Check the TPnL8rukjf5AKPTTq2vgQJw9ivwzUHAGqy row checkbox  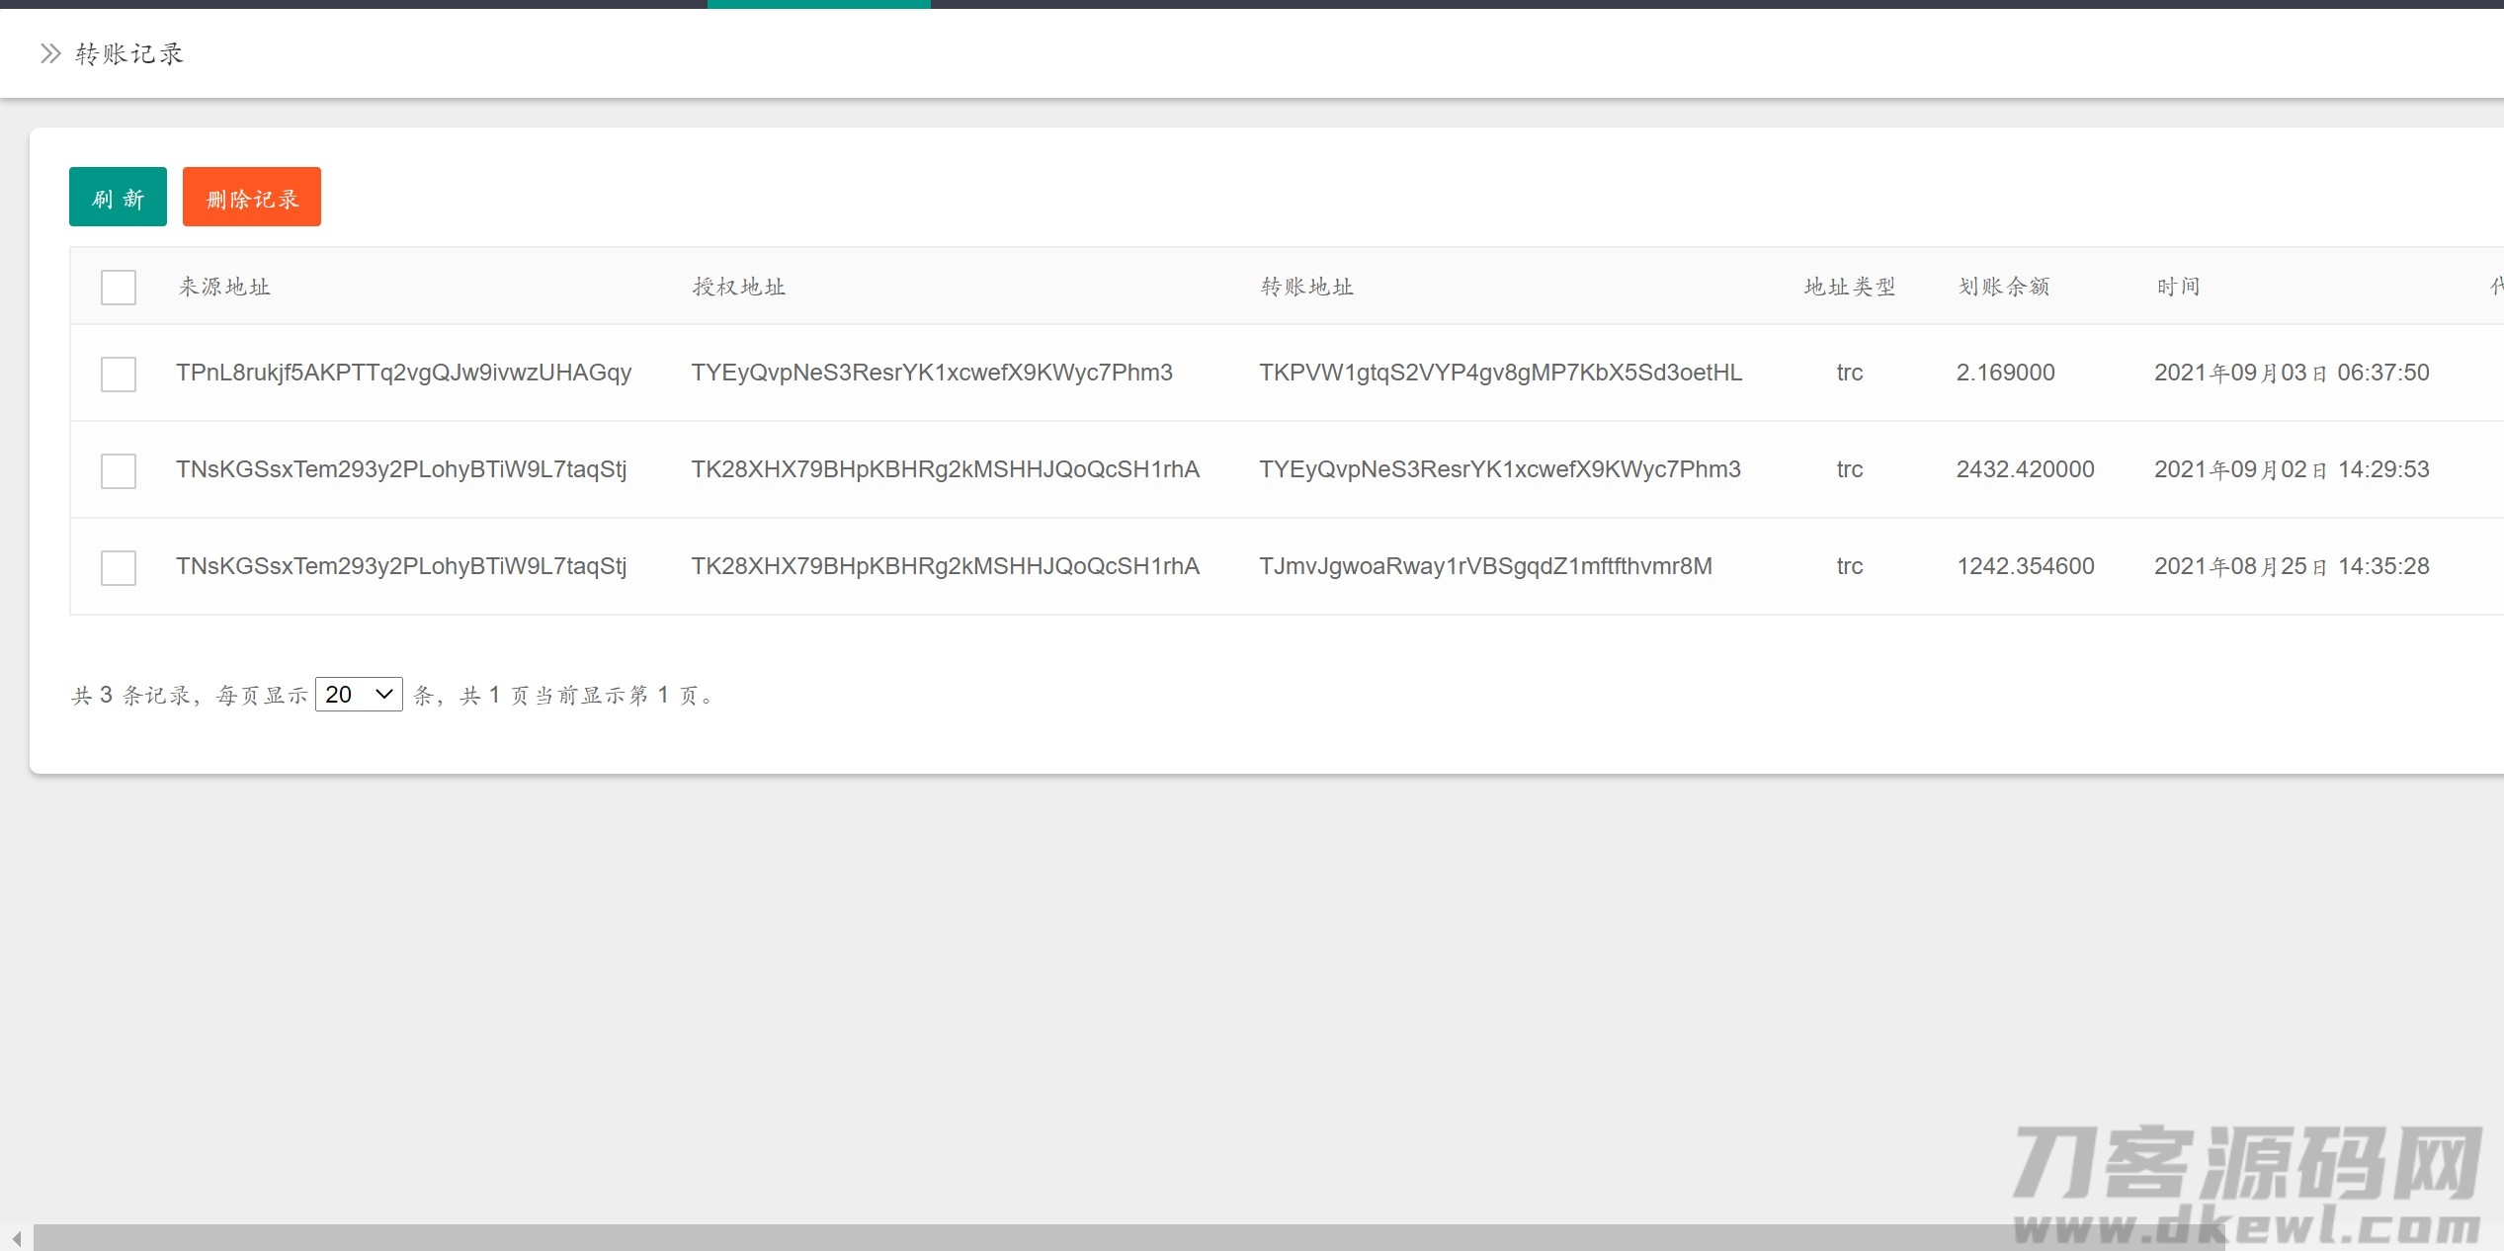[x=119, y=374]
